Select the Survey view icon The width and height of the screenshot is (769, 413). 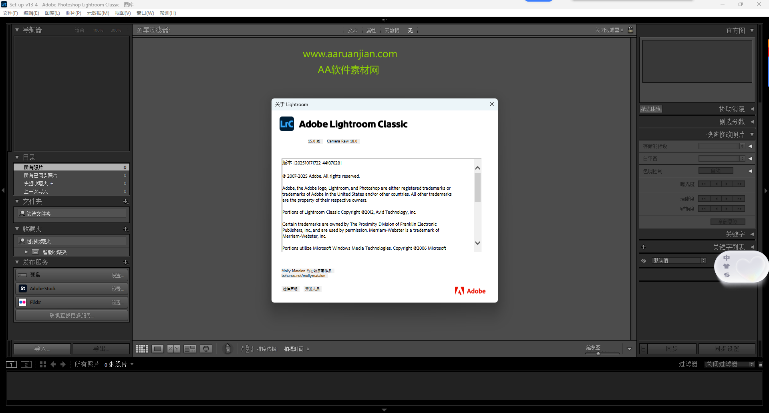pyautogui.click(x=189, y=349)
